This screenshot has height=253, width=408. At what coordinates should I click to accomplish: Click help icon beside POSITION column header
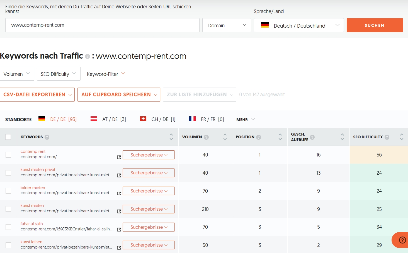pyautogui.click(x=259, y=137)
